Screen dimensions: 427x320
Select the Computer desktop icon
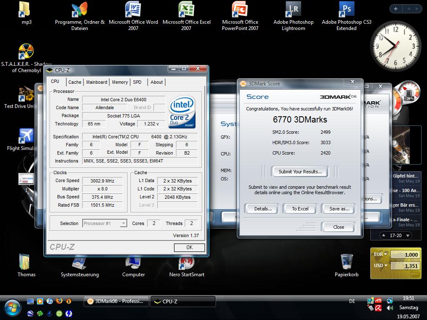(133, 267)
